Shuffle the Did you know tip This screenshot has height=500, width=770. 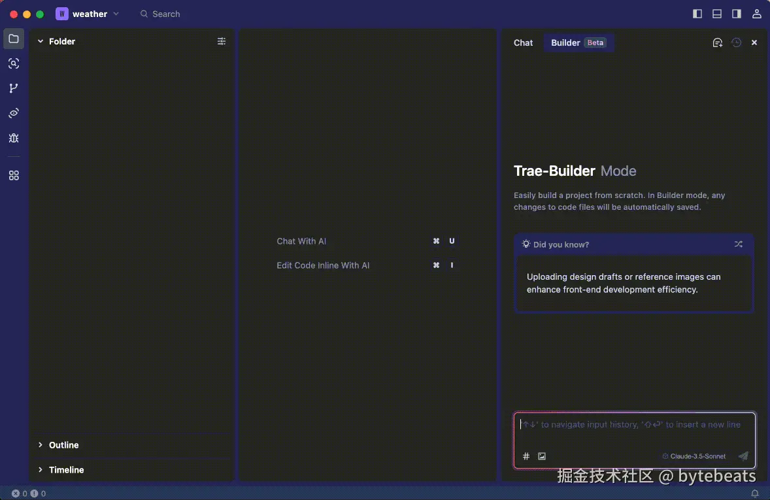(738, 244)
